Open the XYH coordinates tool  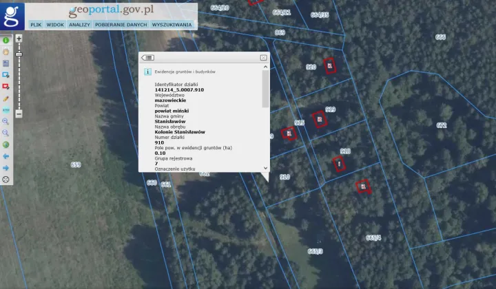coord(6,110)
